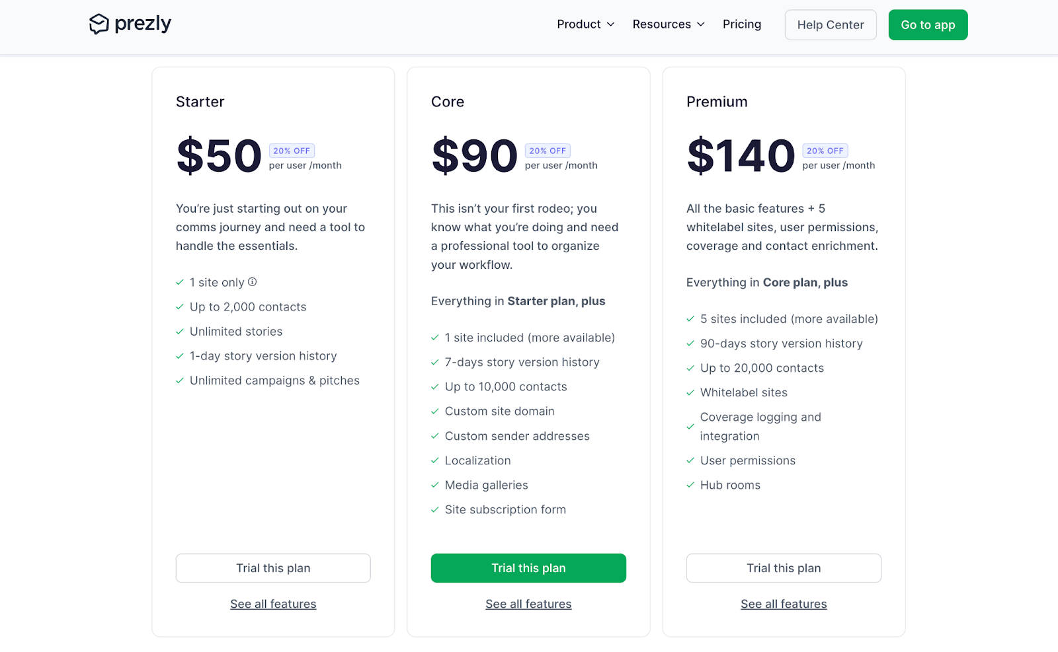See all features of the Starter plan
The height and width of the screenshot is (652, 1058).
[x=273, y=604]
